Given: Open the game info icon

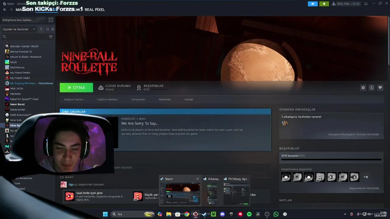Looking at the screenshot, I should (372, 88).
